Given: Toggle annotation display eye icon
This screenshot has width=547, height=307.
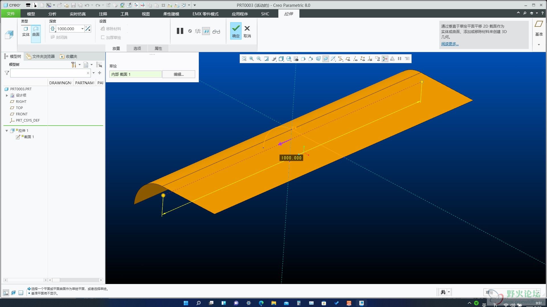Looking at the screenshot, I should coord(377,59).
